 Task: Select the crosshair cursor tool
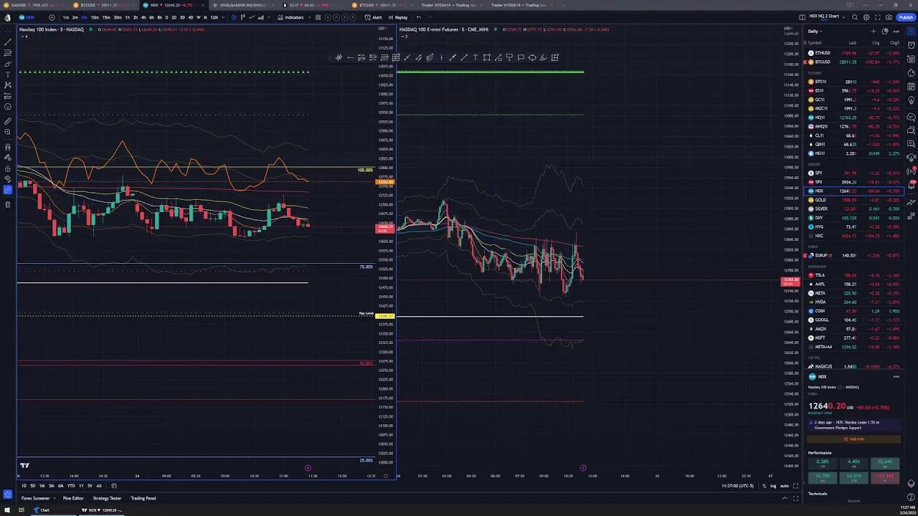[x=8, y=32]
